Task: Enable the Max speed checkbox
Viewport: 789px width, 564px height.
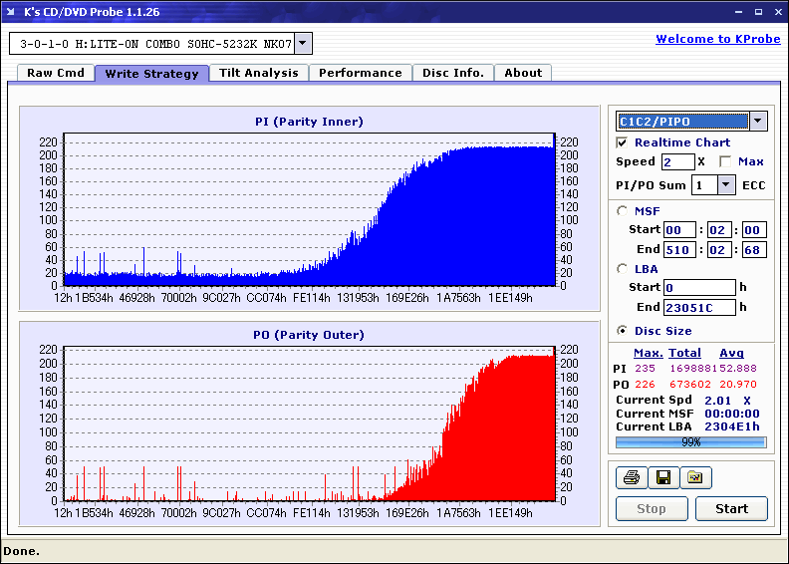Action: pos(725,161)
